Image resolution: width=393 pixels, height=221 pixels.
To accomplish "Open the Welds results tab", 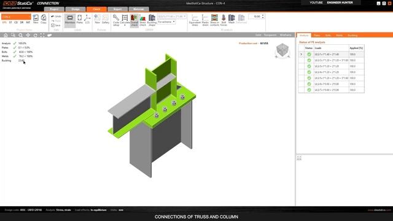I will pos(339,36).
